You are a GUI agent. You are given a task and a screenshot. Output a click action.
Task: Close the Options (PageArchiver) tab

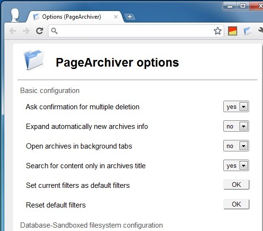pos(116,17)
